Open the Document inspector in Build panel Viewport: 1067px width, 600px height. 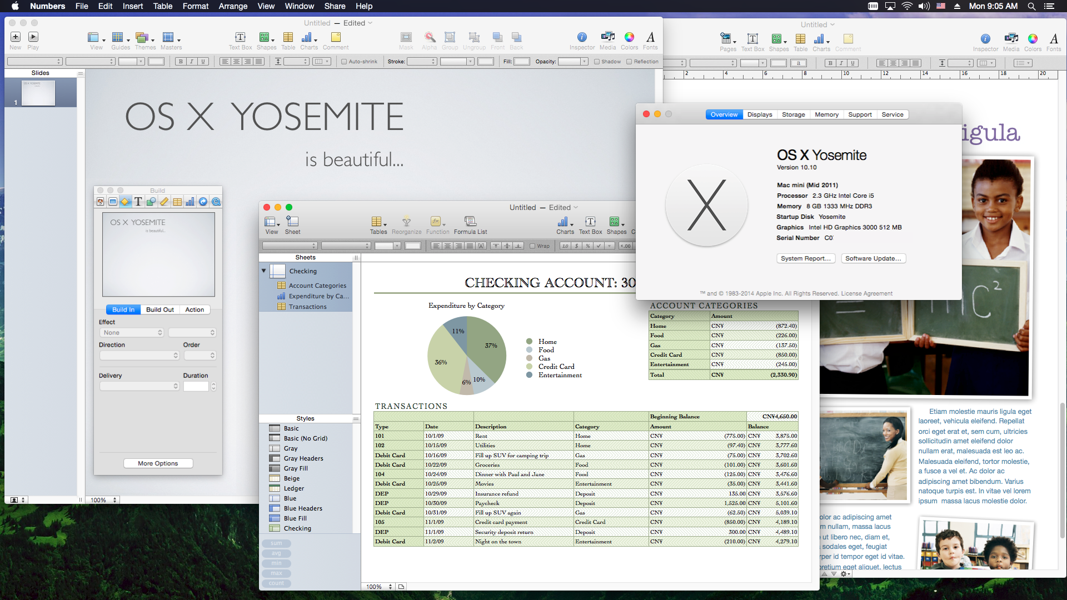100,202
